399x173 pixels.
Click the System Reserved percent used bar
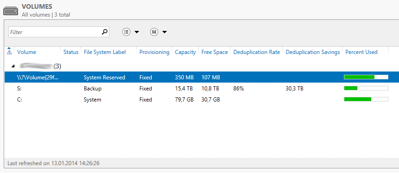(x=366, y=77)
